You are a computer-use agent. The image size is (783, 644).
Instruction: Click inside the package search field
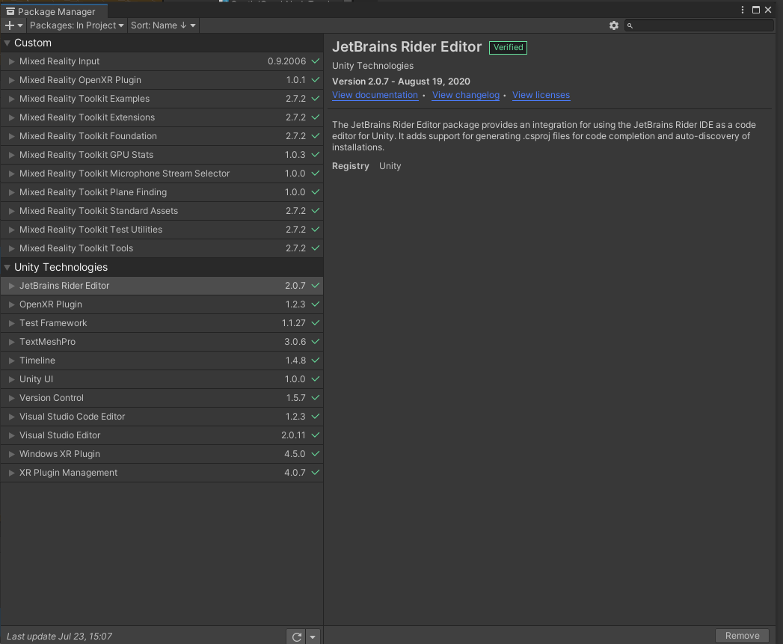click(x=699, y=25)
